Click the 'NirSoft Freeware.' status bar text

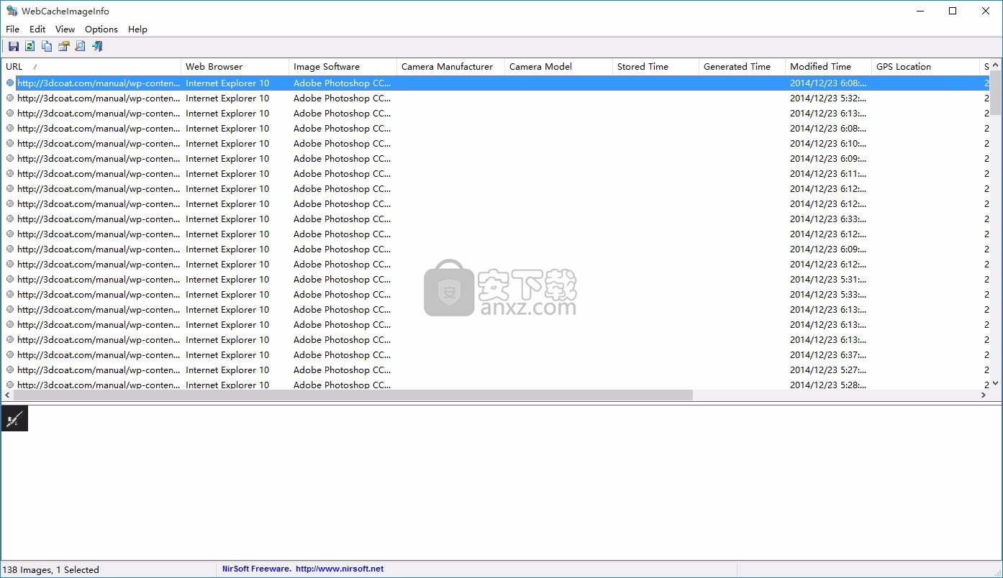256,569
